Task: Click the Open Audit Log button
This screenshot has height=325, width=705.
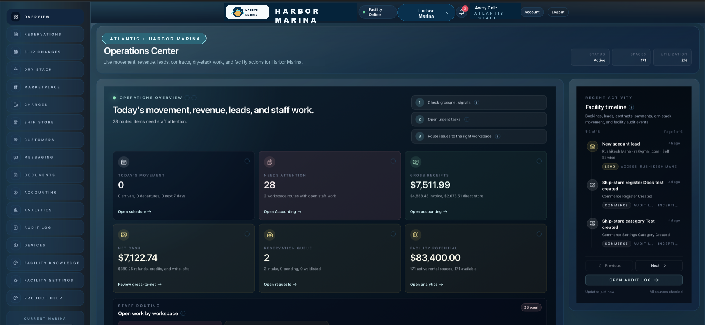Action: pos(634,280)
